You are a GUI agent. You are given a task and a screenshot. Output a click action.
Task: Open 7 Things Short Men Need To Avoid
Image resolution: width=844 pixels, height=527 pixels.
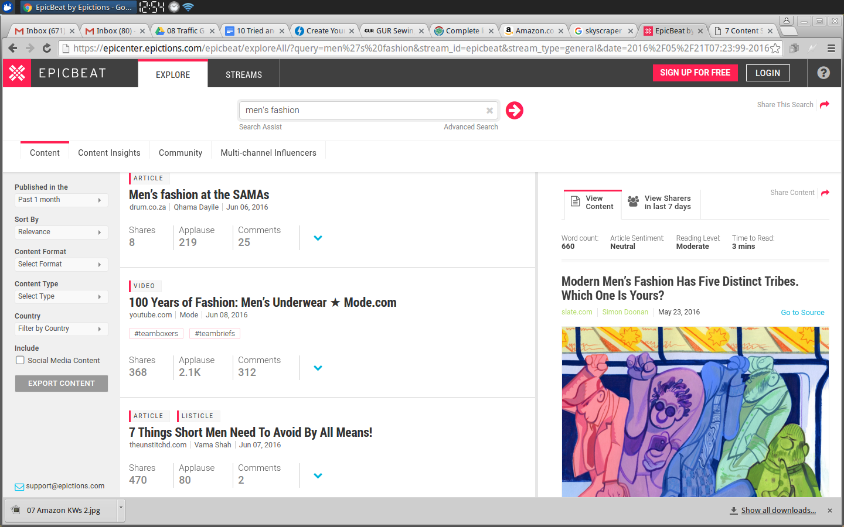tap(250, 432)
